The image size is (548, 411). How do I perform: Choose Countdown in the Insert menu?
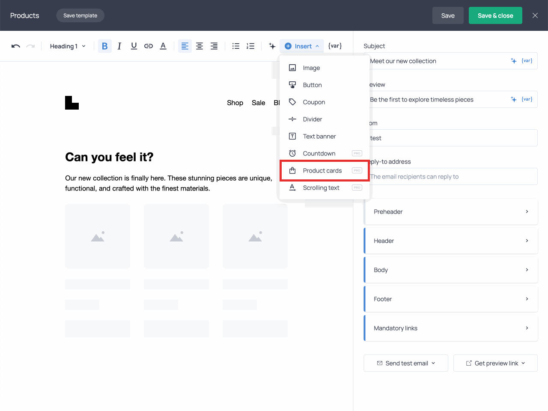pos(319,153)
